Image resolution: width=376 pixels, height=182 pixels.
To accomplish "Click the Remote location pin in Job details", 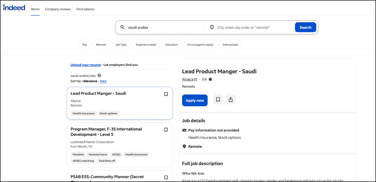I will click(184, 146).
